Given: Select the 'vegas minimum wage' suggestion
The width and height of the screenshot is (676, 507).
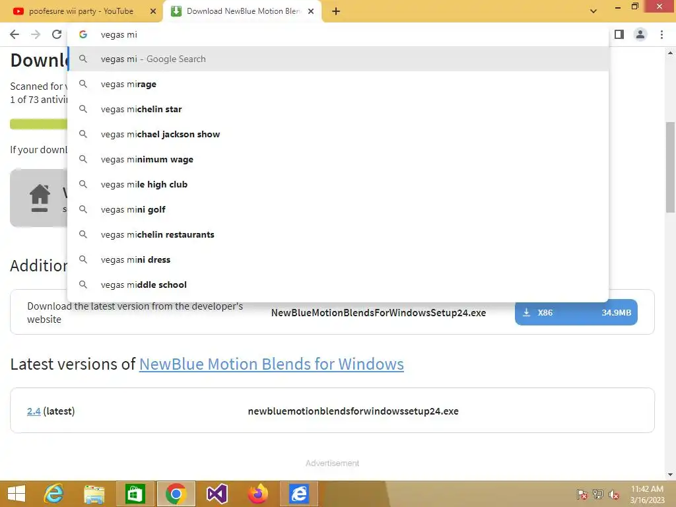Looking at the screenshot, I should (339, 159).
